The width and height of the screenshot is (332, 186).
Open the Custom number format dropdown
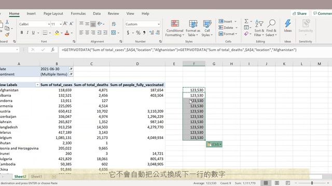click(x=159, y=24)
